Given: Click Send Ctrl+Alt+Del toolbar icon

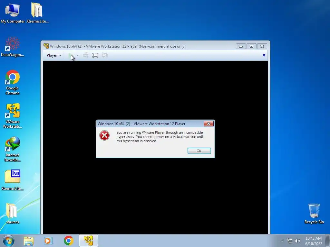Looking at the screenshot, I should pyautogui.click(x=86, y=55).
